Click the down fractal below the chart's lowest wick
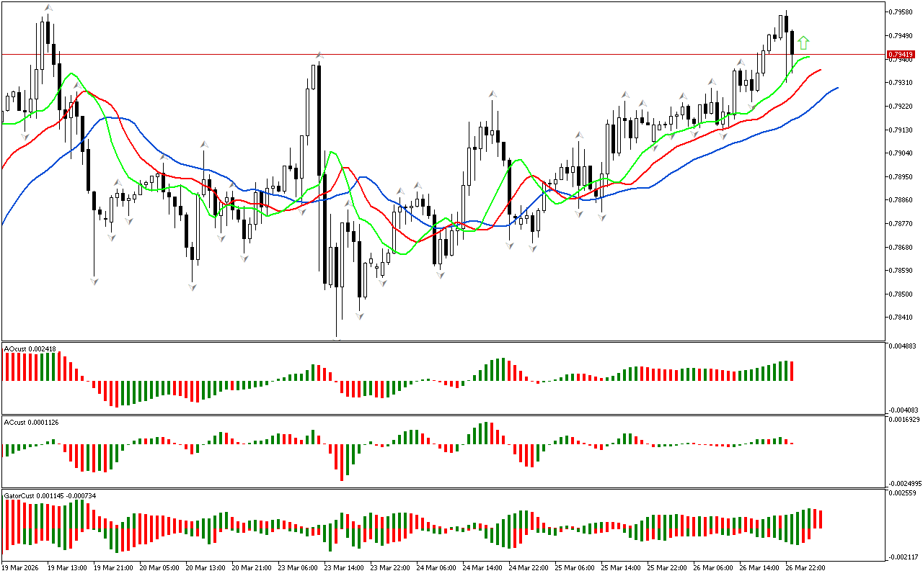This screenshot has width=923, height=576. click(337, 337)
